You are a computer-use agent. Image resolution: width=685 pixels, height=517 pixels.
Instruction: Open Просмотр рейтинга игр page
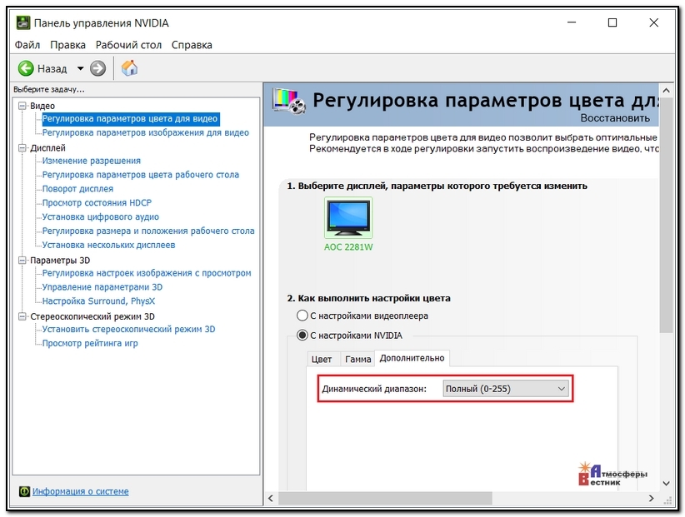(90, 343)
